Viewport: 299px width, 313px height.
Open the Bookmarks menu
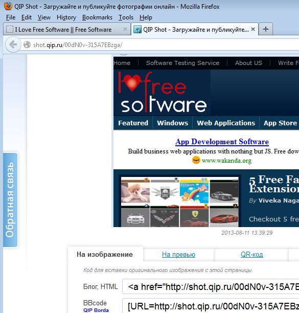97,17
